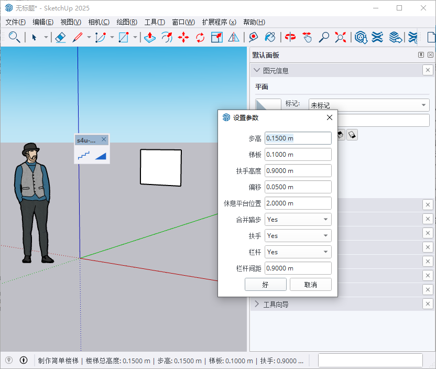This screenshot has width=436, height=369.
Task: Click the 步高 value input field
Action: [x=298, y=138]
